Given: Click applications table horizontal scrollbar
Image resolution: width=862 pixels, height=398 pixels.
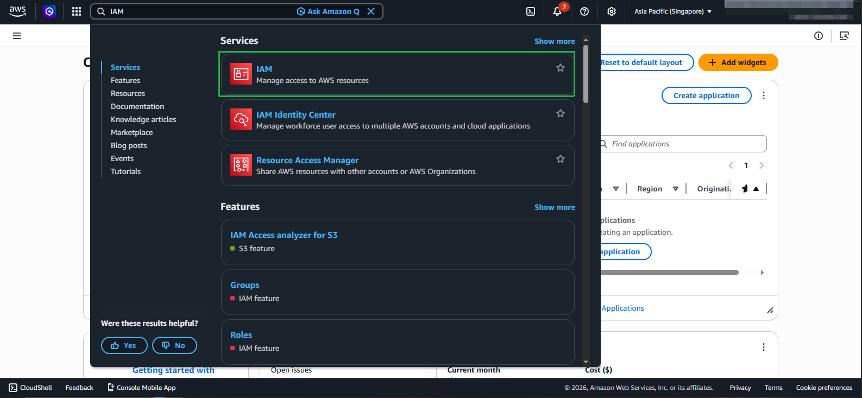Looking at the screenshot, I should [669, 272].
